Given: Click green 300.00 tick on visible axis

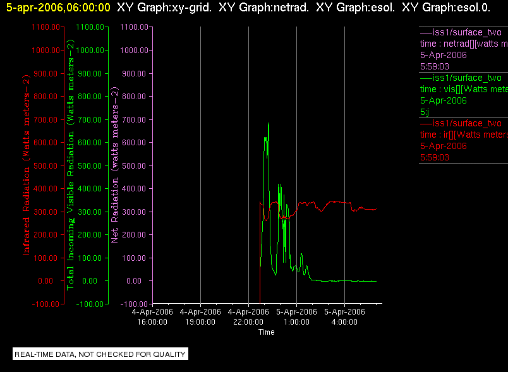Looking at the screenshot, I should coord(90,212).
